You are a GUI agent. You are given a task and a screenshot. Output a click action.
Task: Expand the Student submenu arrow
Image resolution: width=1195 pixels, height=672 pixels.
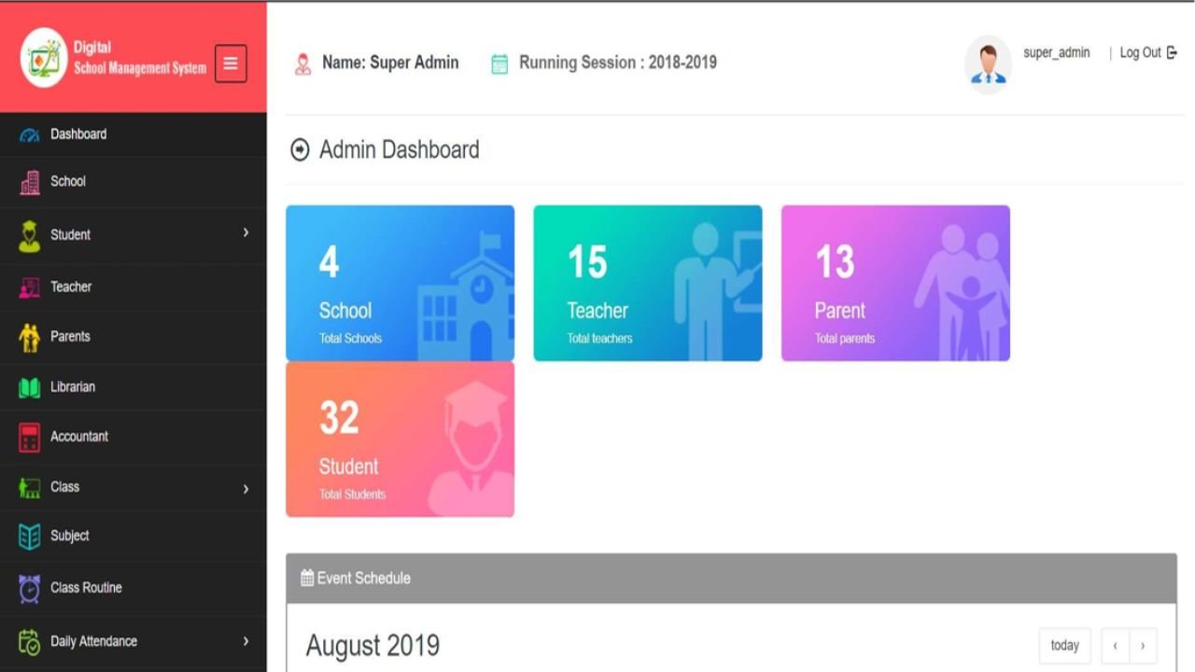246,232
